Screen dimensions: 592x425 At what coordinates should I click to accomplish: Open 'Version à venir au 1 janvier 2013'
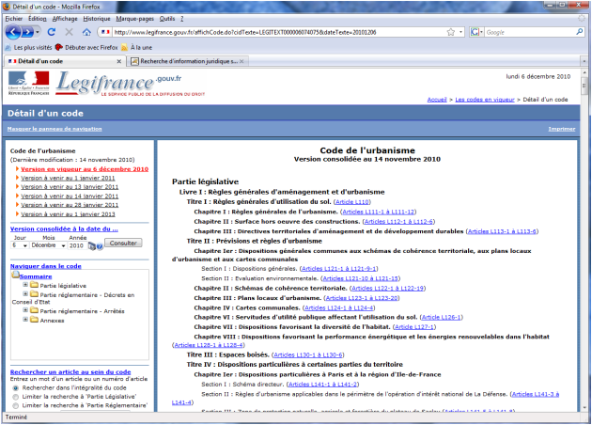tap(68, 214)
